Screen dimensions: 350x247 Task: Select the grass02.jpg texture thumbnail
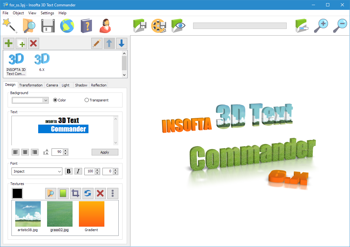[x=59, y=216]
